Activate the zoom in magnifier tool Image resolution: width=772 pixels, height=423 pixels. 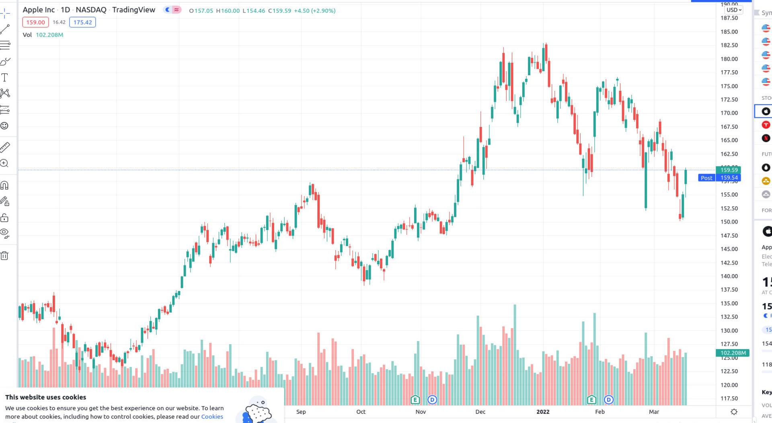pyautogui.click(x=4, y=163)
